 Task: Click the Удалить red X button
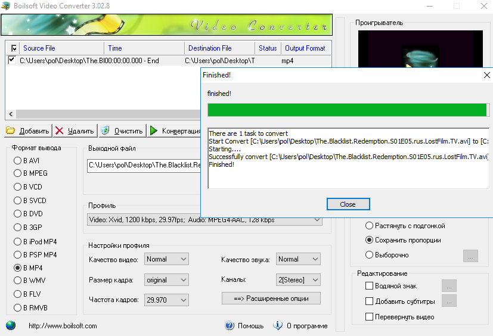(x=75, y=130)
